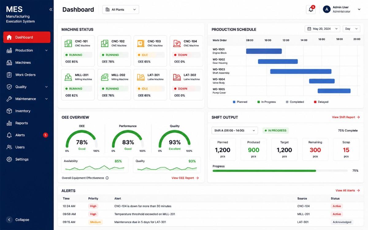Click the CNC-101 machine icon
This screenshot has width=368, height=230.
tap(68, 43)
